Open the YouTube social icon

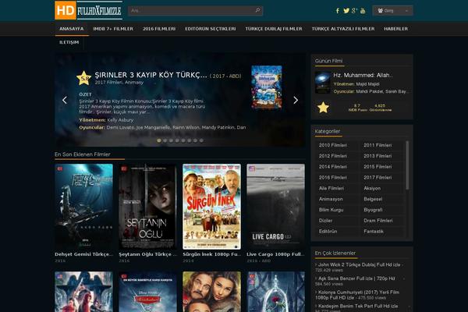363,11
